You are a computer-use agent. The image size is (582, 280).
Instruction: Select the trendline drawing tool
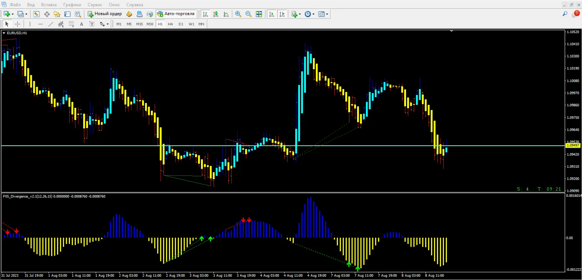click(x=51, y=24)
